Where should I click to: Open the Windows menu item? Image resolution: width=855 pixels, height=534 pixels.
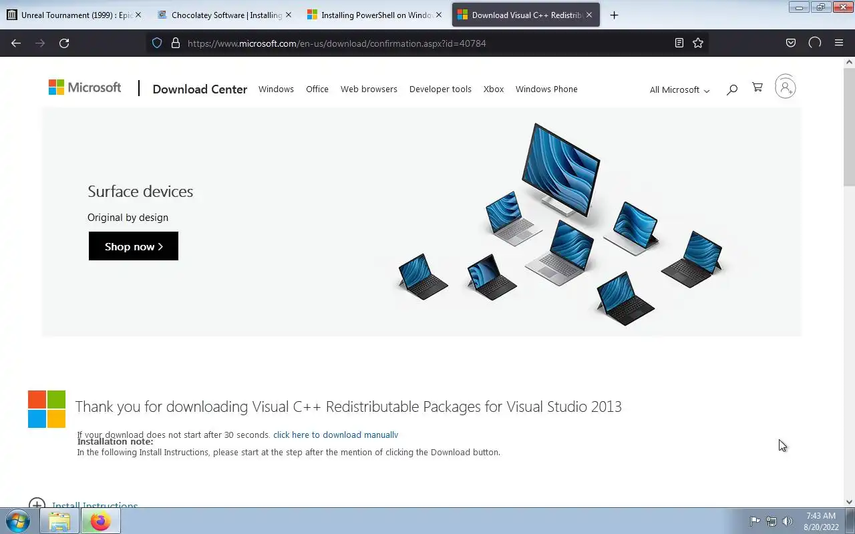point(276,89)
